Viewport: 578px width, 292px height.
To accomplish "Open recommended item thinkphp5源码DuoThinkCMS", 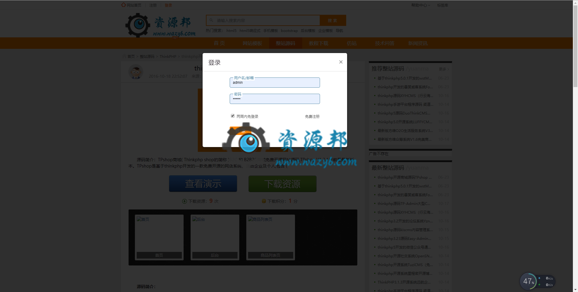I will click(x=404, y=113).
